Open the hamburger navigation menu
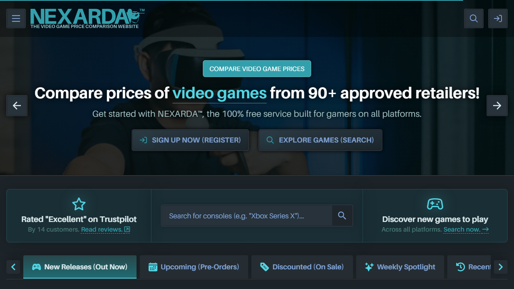This screenshot has height=289, width=514. tap(16, 18)
